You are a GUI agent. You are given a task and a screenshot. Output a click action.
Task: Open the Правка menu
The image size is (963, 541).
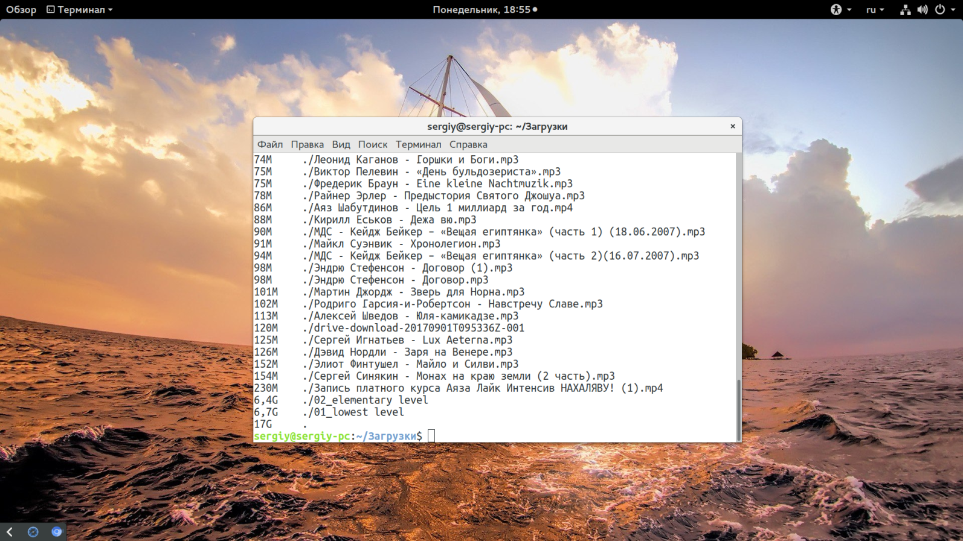click(x=307, y=144)
